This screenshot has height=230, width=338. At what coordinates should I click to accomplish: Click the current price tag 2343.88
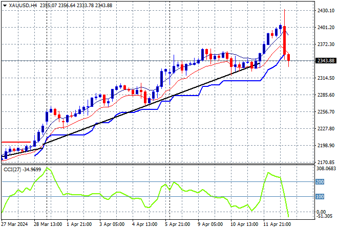325,61
